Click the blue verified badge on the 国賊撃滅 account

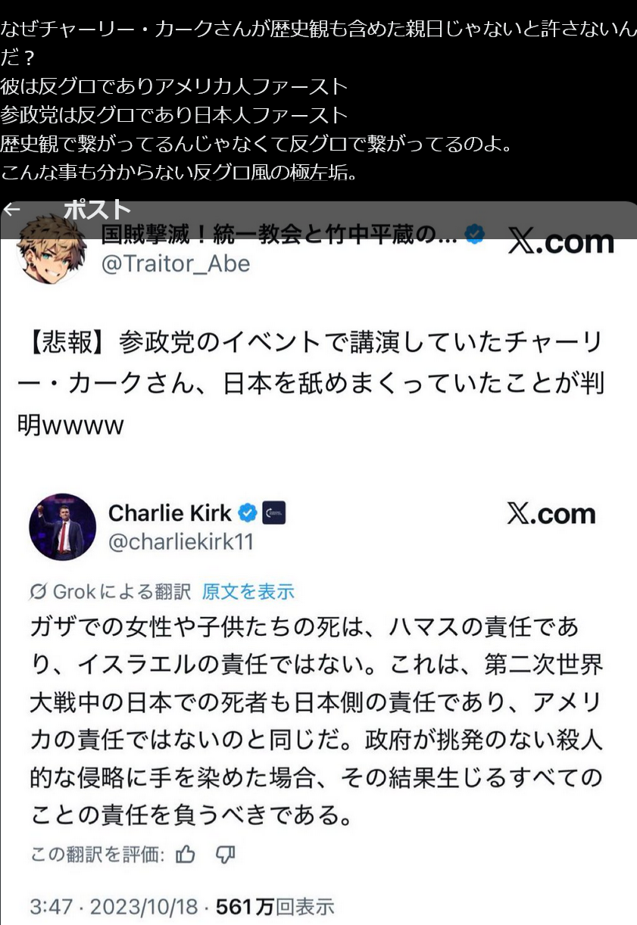coord(475,235)
